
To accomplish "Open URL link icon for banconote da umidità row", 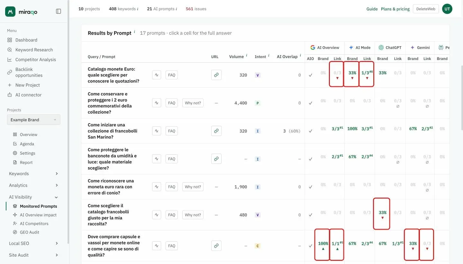I will pos(216,159).
